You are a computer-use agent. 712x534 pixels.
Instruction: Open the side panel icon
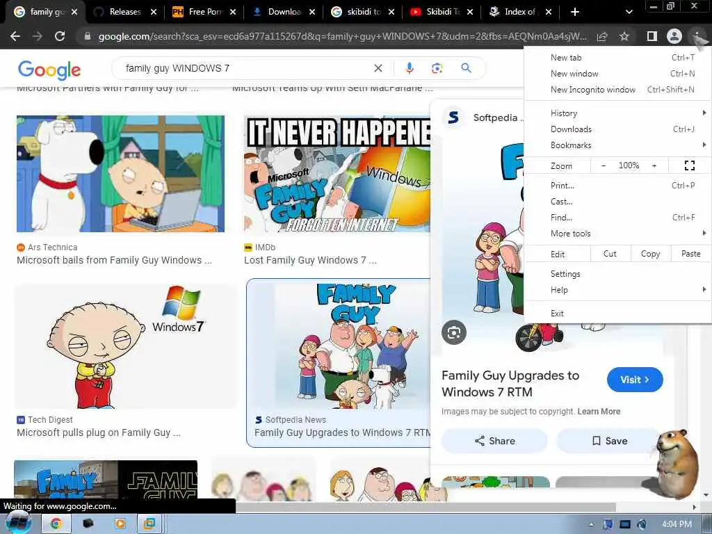652,36
